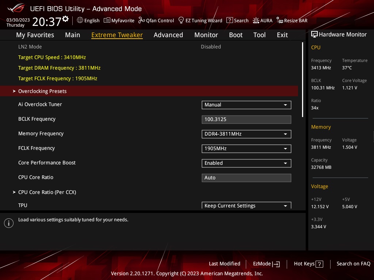The height and width of the screenshot is (280, 374).
Task: Click the CPU Core Ratio Auto field
Action: click(247, 178)
